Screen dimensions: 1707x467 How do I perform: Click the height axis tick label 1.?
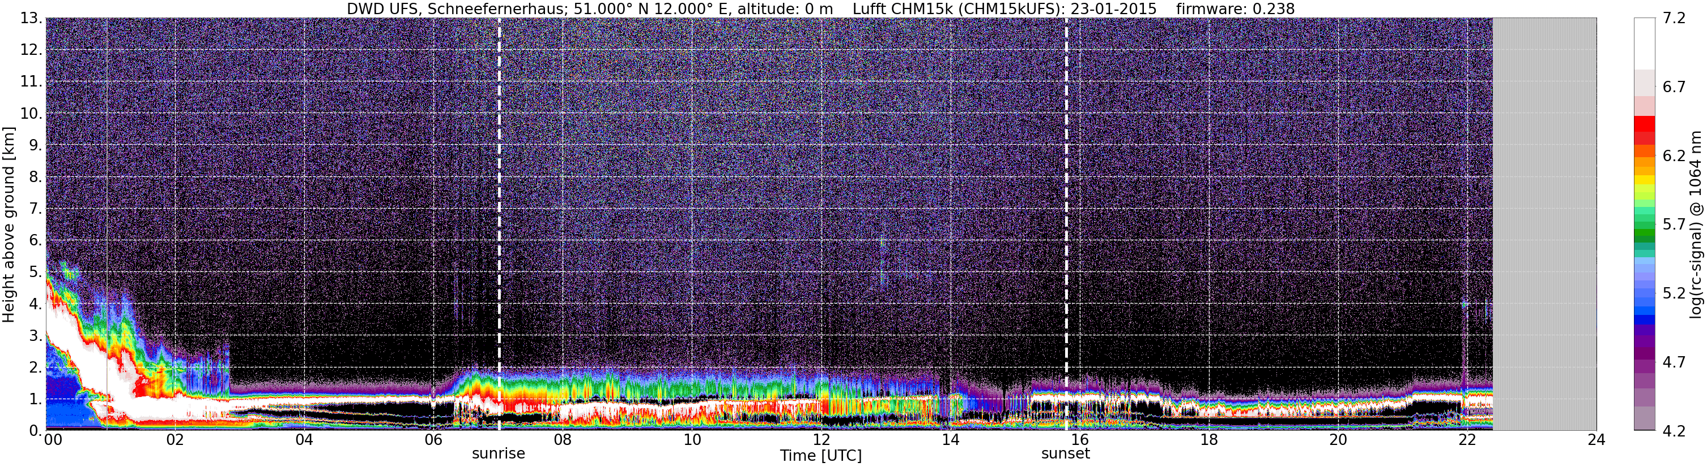(x=35, y=400)
